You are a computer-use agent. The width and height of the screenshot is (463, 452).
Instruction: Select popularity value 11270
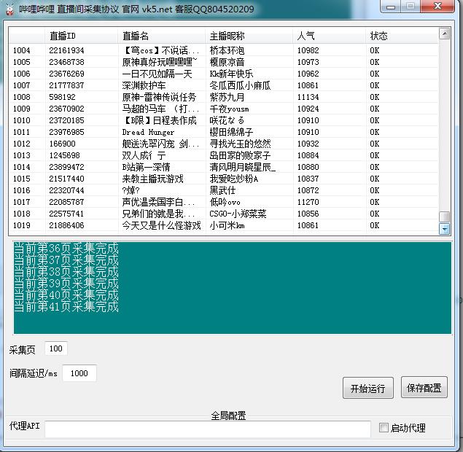pos(308,202)
